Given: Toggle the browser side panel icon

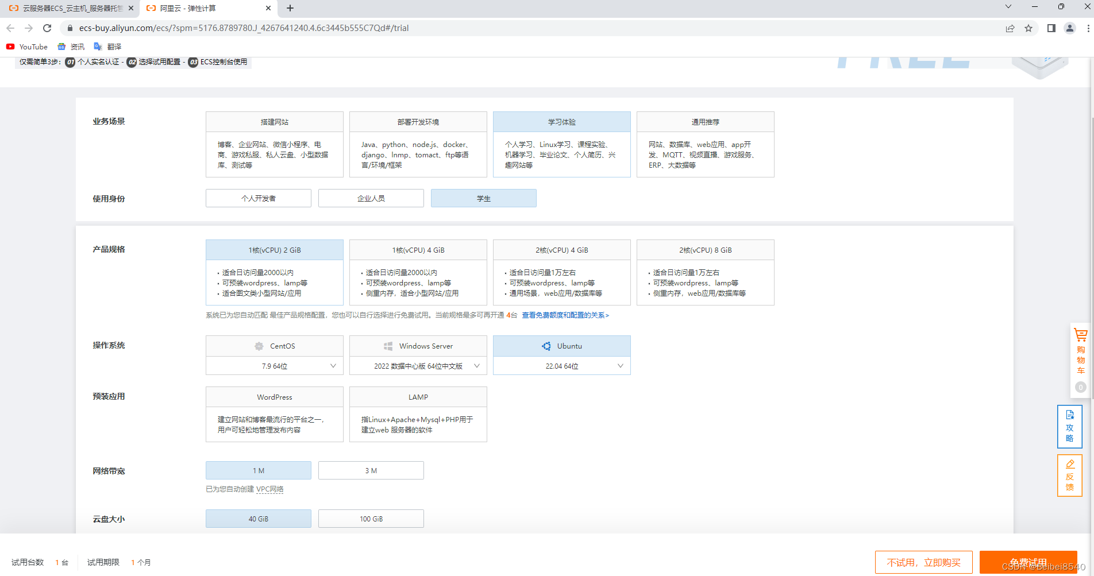Looking at the screenshot, I should pyautogui.click(x=1051, y=28).
